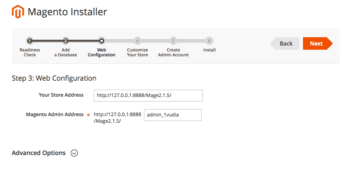Expand Advanced Options with the chevron icon

74,153
